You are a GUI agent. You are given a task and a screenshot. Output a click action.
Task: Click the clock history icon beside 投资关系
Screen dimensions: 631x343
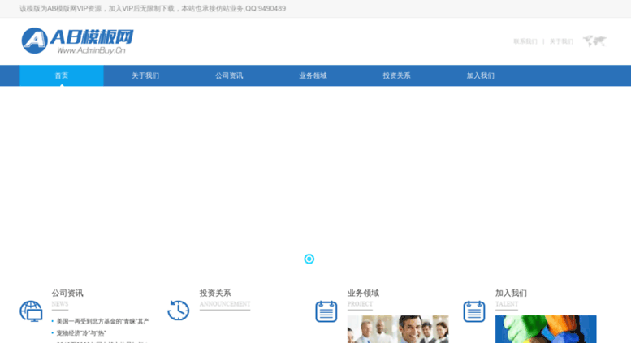[x=179, y=311]
